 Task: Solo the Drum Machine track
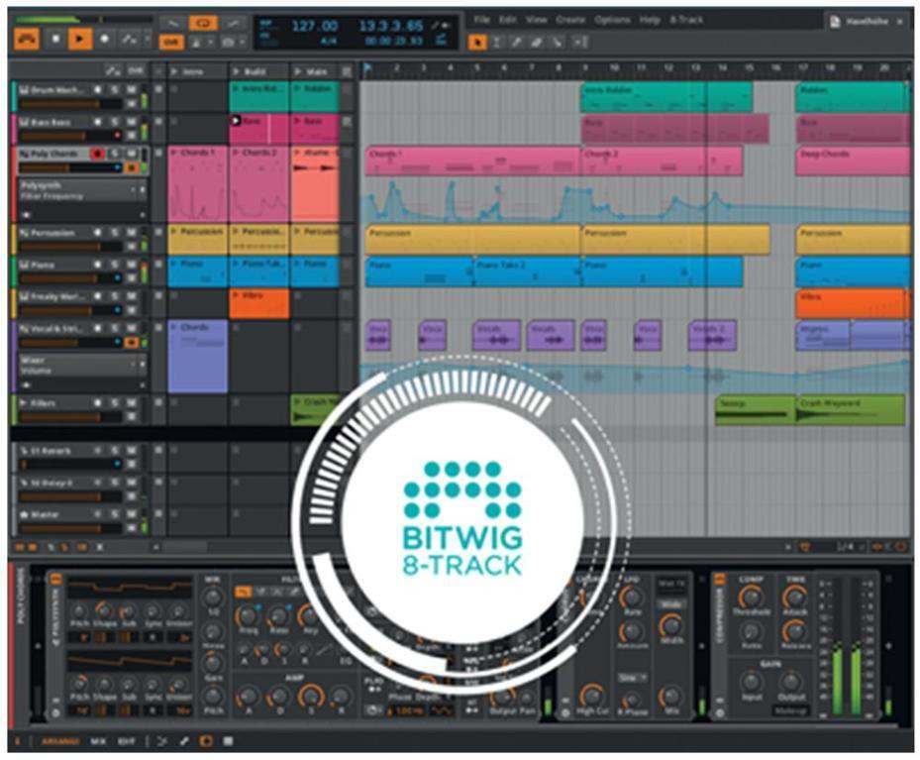tap(115, 90)
